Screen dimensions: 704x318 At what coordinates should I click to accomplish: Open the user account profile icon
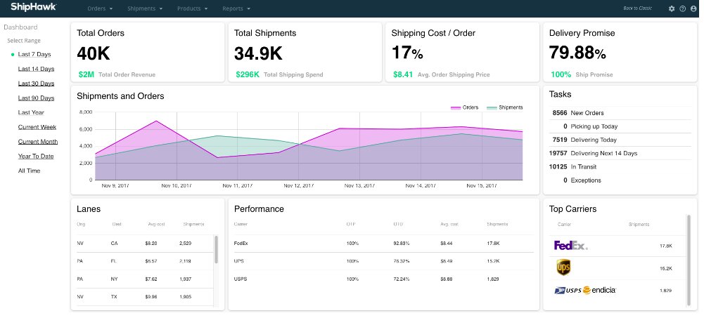(693, 8)
